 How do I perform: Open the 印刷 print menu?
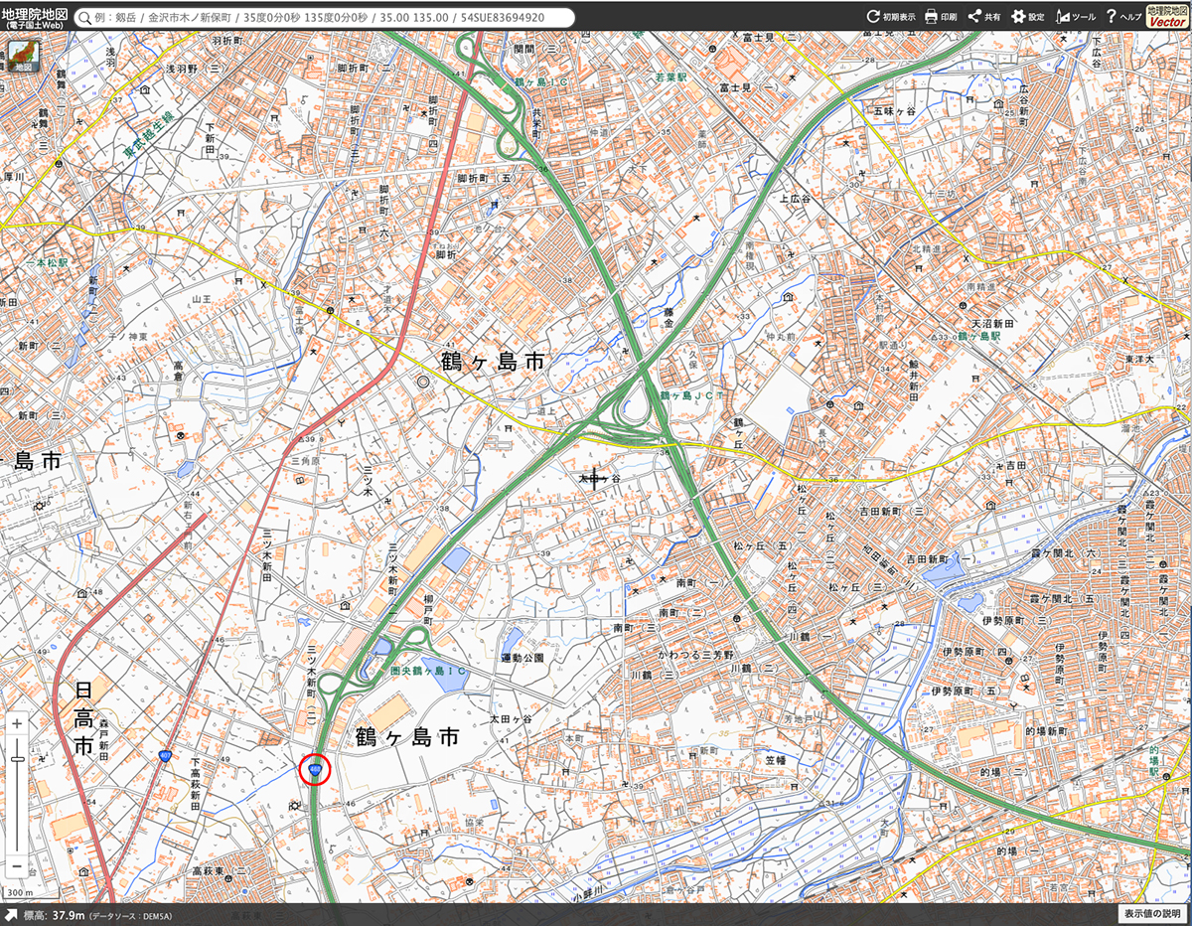942,17
